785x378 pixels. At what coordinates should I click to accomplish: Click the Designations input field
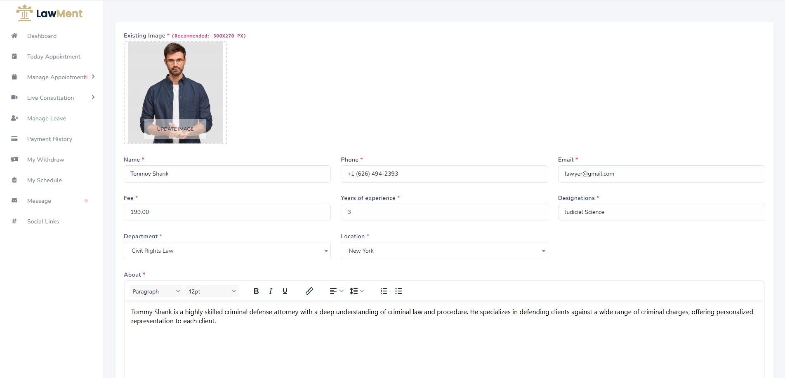[x=661, y=212]
